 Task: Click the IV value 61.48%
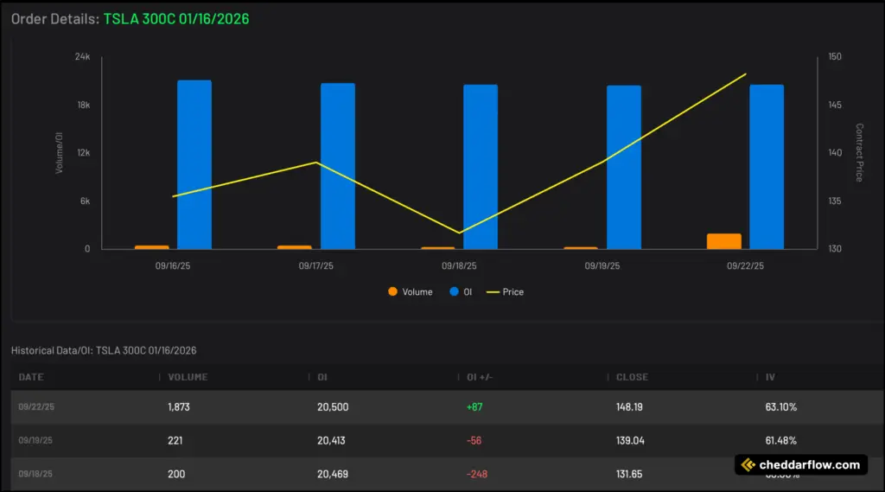coord(780,441)
